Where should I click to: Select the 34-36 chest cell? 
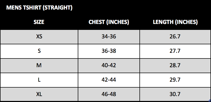coord(109,37)
